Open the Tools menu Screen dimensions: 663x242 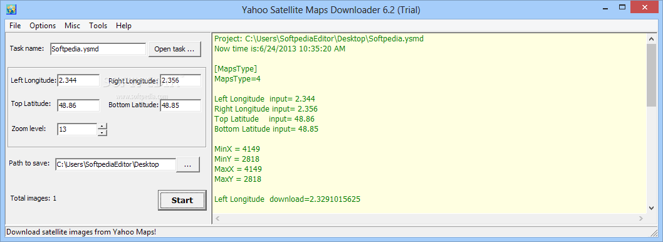pos(98,25)
